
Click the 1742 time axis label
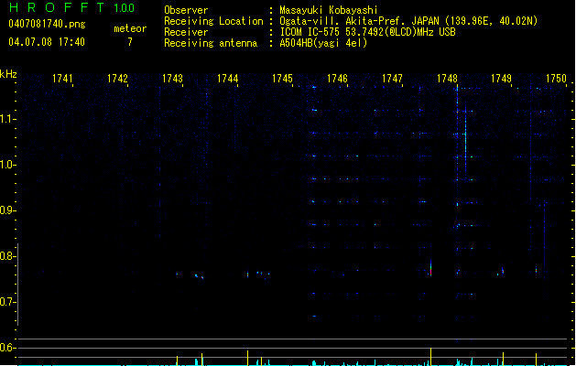pyautogui.click(x=117, y=79)
